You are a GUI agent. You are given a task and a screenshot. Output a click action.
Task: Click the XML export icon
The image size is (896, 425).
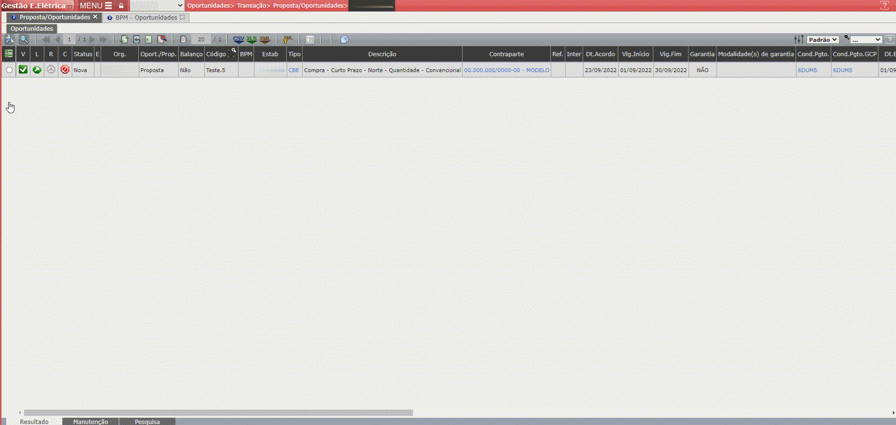click(264, 39)
